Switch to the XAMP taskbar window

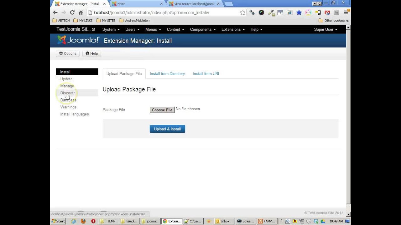[x=267, y=221]
